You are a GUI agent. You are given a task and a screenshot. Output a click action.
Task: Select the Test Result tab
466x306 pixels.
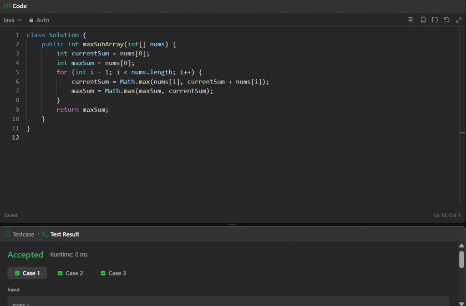61,234
